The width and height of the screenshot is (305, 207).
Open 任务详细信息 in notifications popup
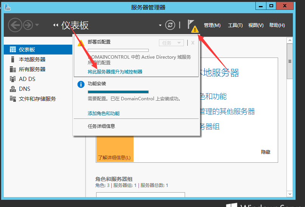[x=101, y=126]
